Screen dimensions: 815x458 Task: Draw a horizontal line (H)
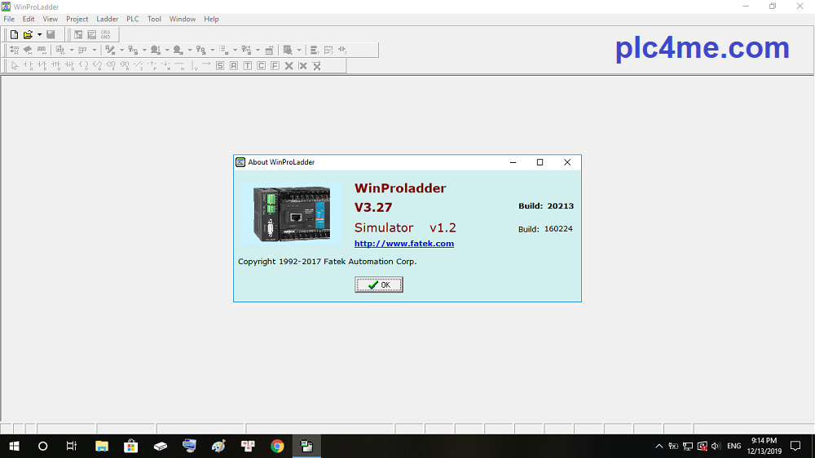click(180, 65)
